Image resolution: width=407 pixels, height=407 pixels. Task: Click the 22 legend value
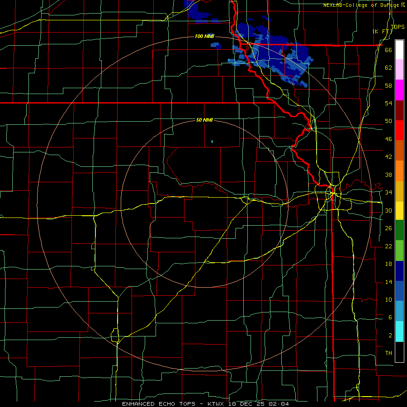point(388,246)
